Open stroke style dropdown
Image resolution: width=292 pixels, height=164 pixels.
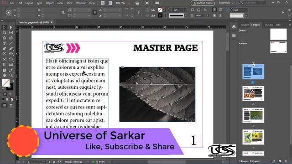[186, 15]
